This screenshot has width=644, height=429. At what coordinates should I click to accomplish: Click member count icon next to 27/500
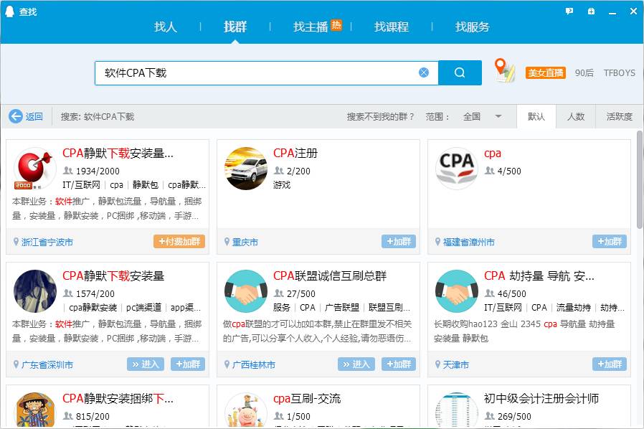pos(278,293)
